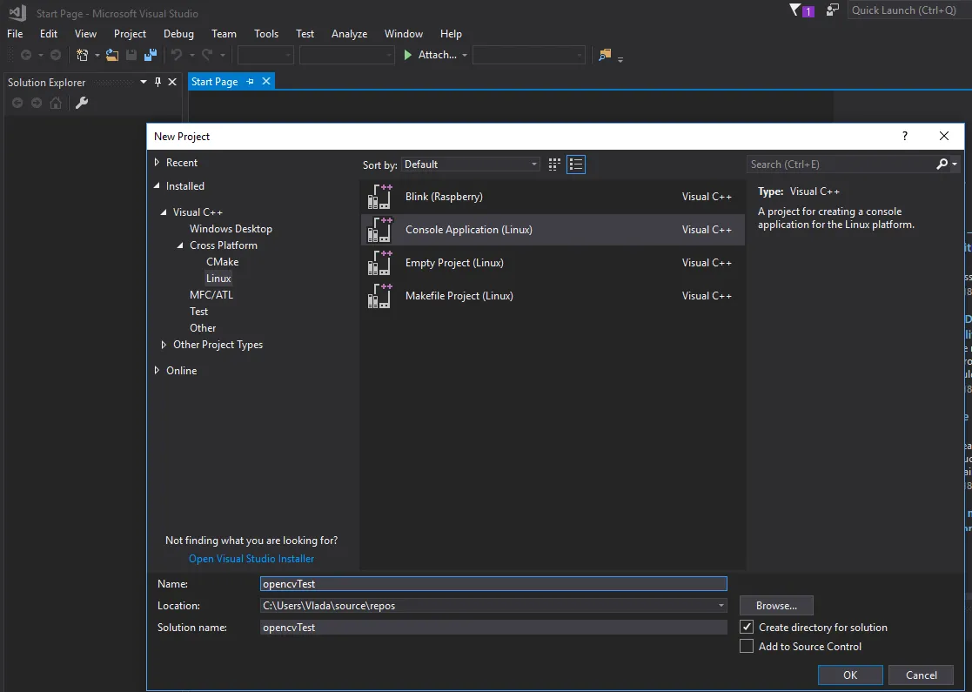Click the New Project help question mark
Image resolution: width=972 pixels, height=692 pixels.
pos(905,136)
